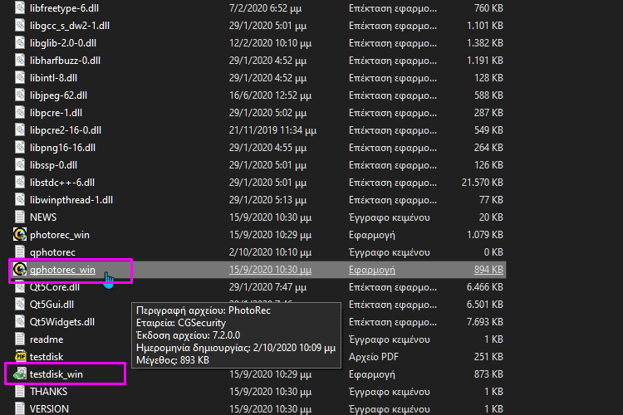623x415 pixels.
Task: Select the libglib-2.0-0.dll file name
Action: pos(63,43)
